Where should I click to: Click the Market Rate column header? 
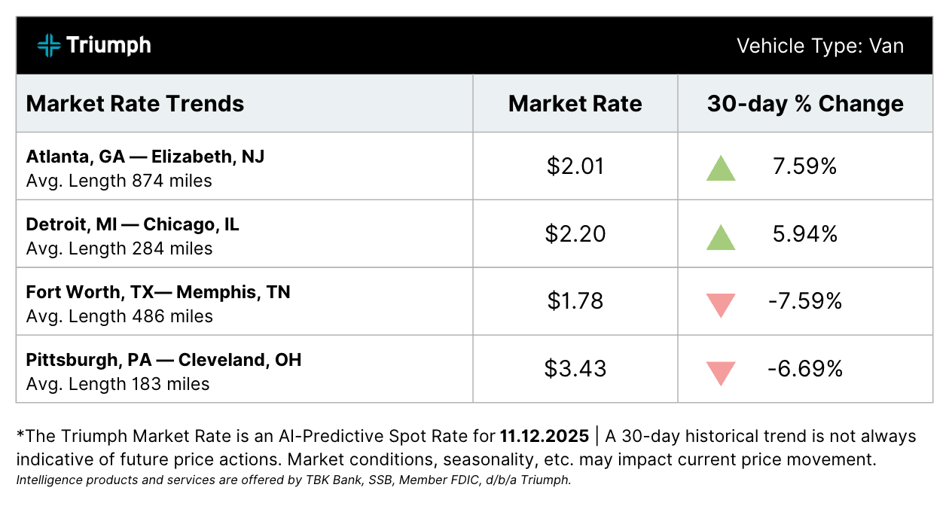[x=575, y=104]
